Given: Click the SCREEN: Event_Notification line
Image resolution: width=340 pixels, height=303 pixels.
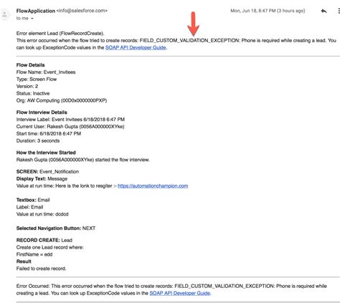Looking at the screenshot, I should click(x=47, y=171).
